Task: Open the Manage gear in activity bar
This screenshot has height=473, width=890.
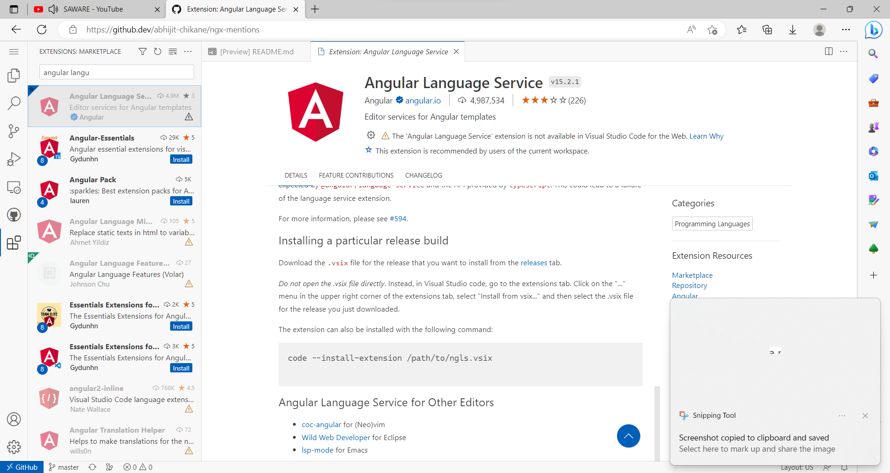Action: pyautogui.click(x=14, y=447)
